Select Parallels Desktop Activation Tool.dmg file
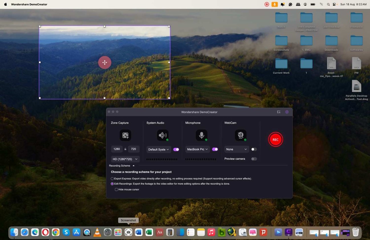The height and width of the screenshot is (240, 370). (356, 90)
